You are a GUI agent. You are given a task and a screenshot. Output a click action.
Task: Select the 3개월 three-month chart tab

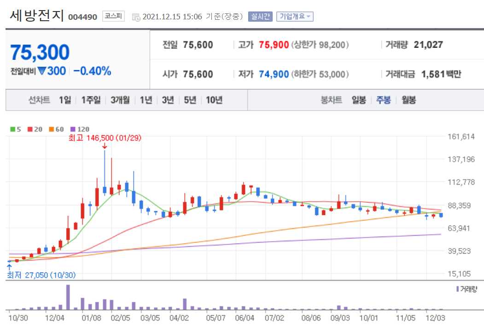[120, 99]
